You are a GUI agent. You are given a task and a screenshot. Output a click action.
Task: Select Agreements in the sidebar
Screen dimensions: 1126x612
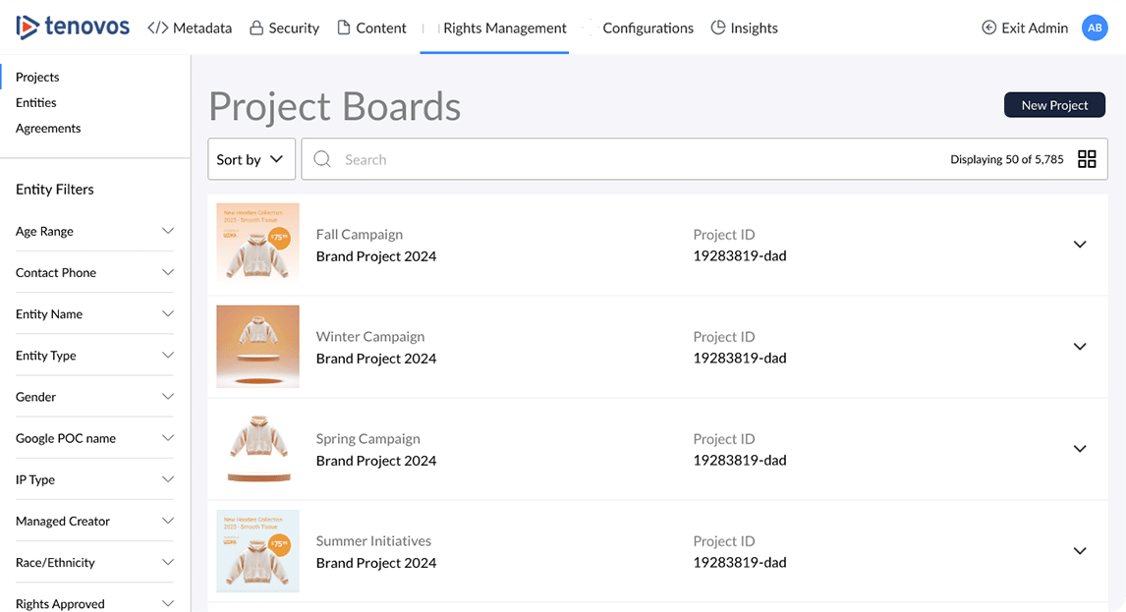tap(47, 128)
